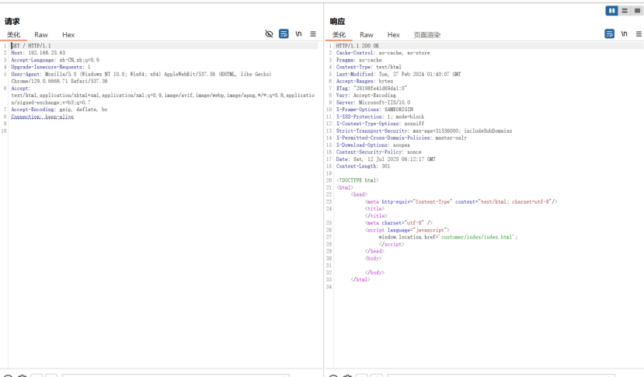Toggle line wrap icon in request panel
The height and width of the screenshot is (377, 644).
284,33
